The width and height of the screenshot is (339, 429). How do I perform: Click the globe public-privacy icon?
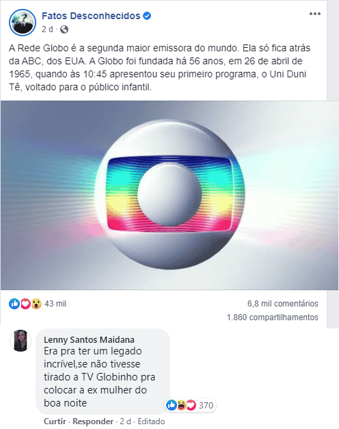coord(64,29)
